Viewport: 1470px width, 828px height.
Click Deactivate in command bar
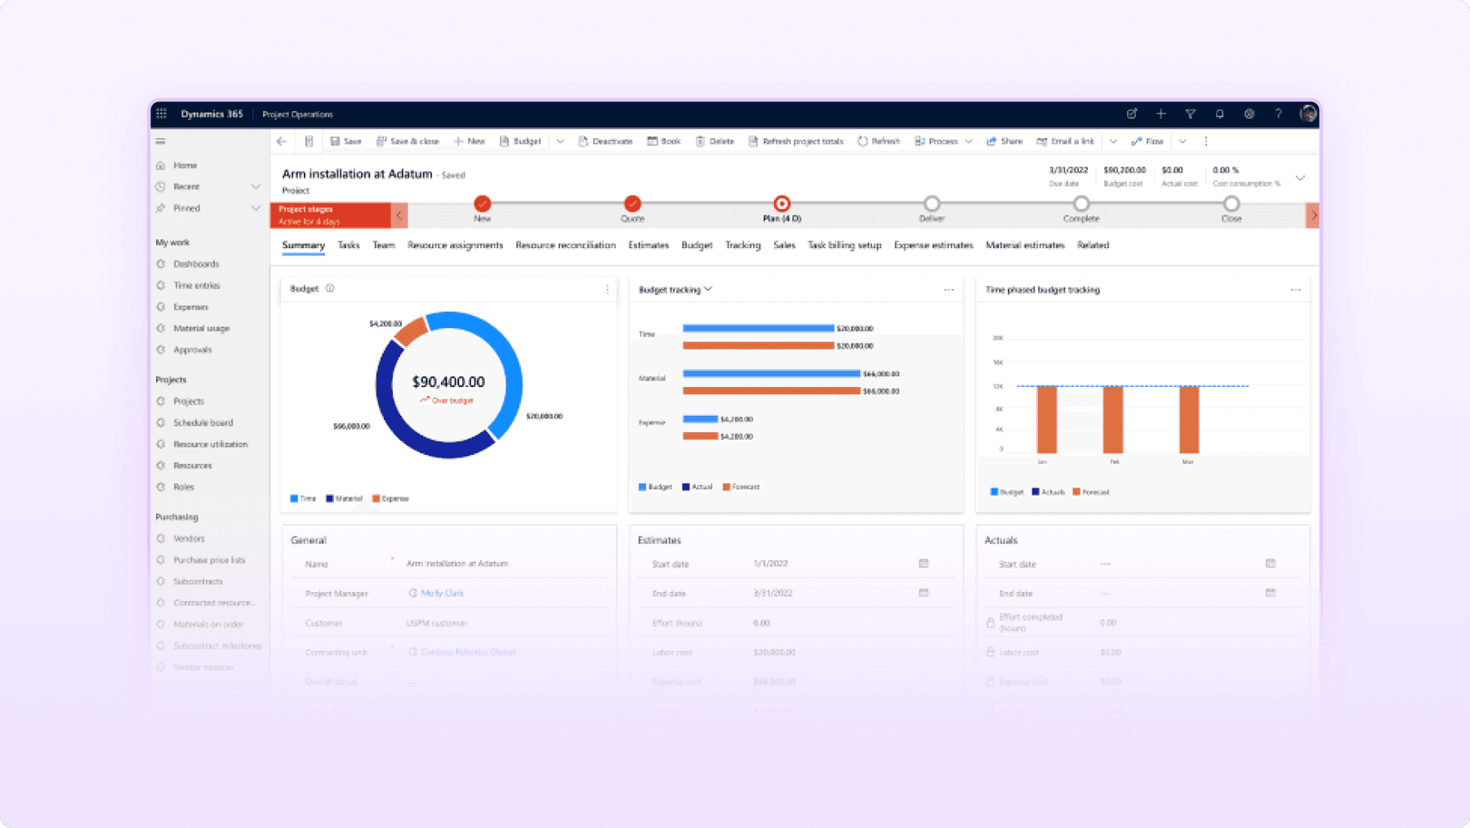[606, 141]
